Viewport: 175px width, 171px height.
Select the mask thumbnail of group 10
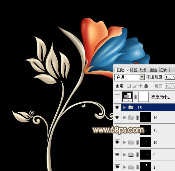[x=145, y=142]
